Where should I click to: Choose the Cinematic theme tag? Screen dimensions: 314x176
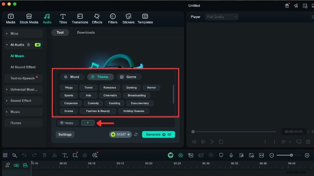(x=110, y=95)
